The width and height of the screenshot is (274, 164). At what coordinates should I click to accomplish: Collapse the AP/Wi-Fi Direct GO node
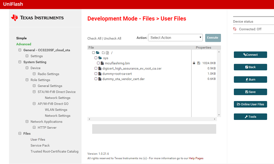(34, 103)
